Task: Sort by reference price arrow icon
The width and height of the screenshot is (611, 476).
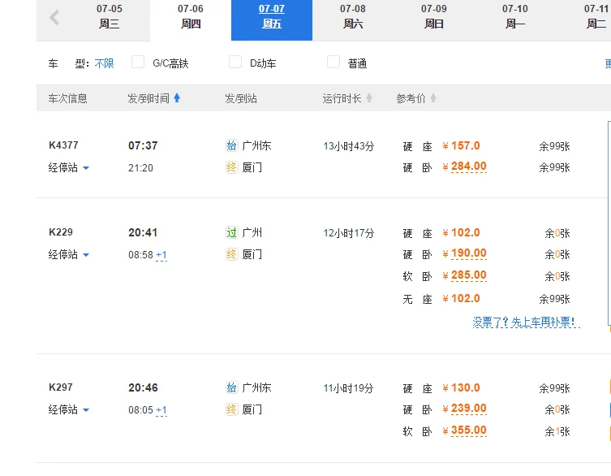Action: (433, 97)
